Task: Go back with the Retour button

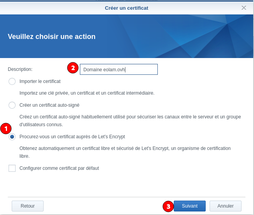Action: click(x=28, y=206)
